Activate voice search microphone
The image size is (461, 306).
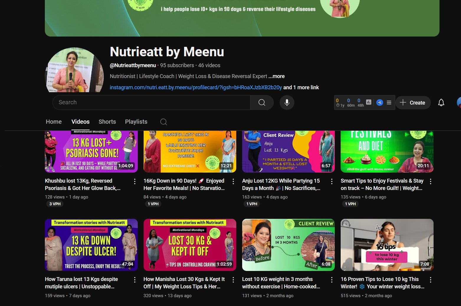[287, 102]
